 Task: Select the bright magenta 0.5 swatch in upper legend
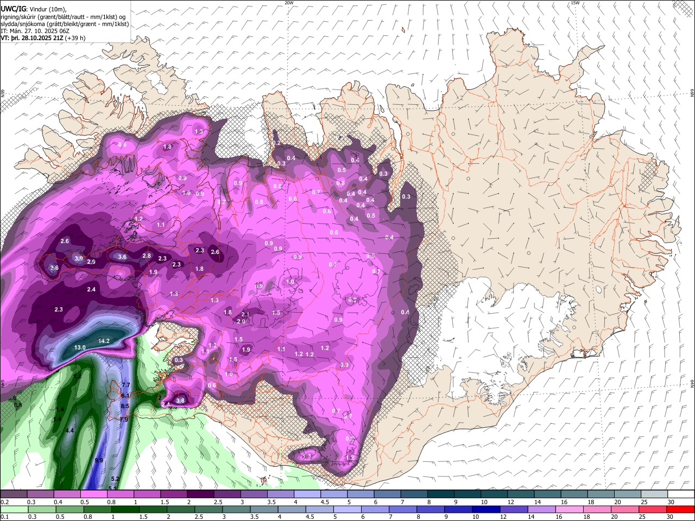(93, 494)
